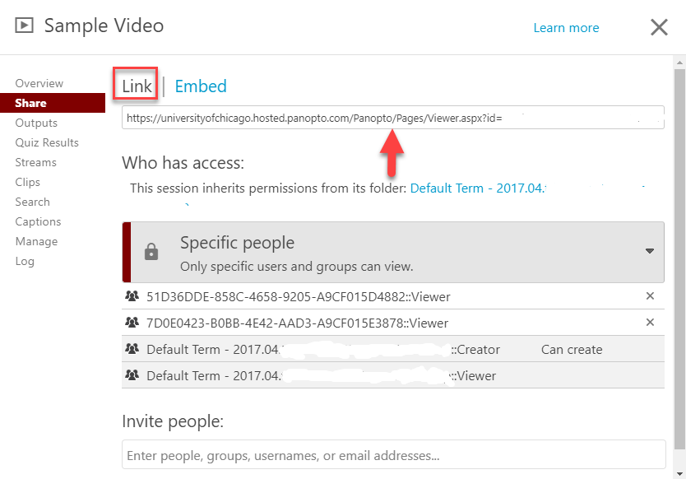The width and height of the screenshot is (686, 479).
Task: Select Captions in the sidebar
Action: point(38,221)
